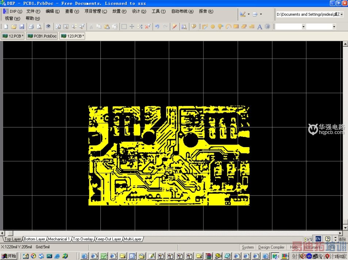Save the current PCB document
The height and width of the screenshot is (260, 348).
pyautogui.click(x=22, y=26)
